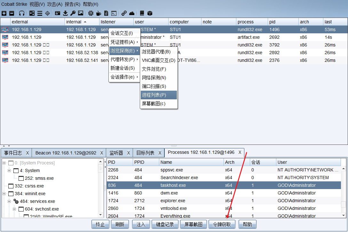Select VNC桌面交互(D) in the submenu
348x232 pixels.
point(159,60)
